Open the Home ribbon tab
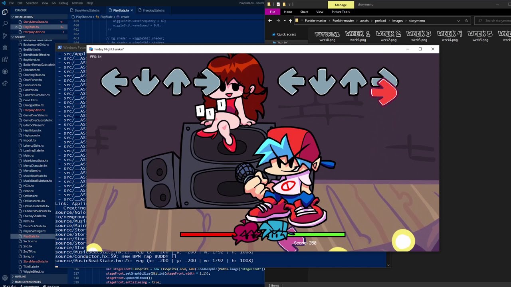Viewport: 511px width, 287px height. tap(288, 12)
